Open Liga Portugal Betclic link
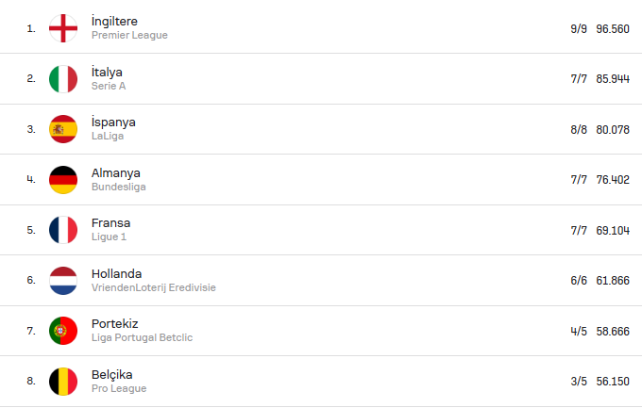The width and height of the screenshot is (642, 408). 142,337
